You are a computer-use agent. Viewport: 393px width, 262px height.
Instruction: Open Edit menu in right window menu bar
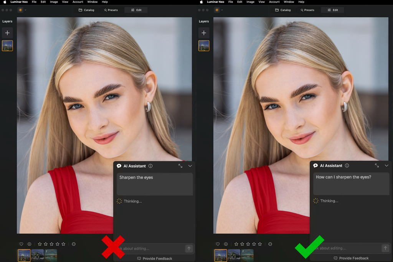click(x=240, y=2)
